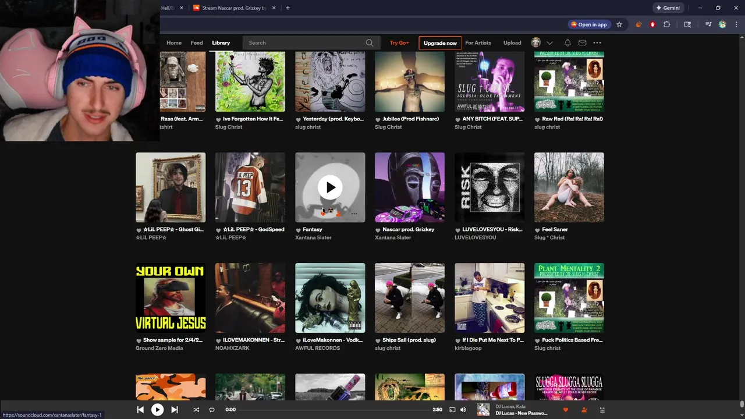
Task: Open the Chrome three-dot menu
Action: pyautogui.click(x=735, y=24)
